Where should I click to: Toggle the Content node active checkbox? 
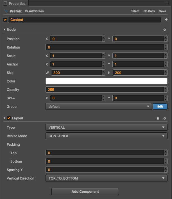5,20
